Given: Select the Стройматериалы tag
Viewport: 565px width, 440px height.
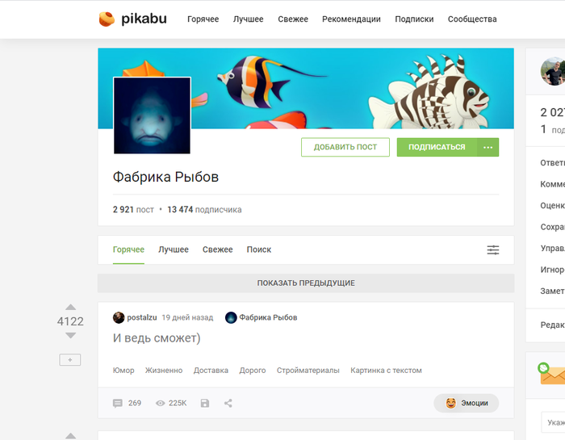Looking at the screenshot, I should click(x=308, y=371).
